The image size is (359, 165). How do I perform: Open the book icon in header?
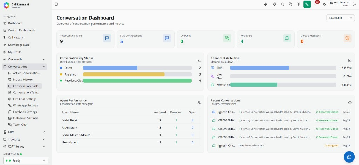tap(298, 4)
